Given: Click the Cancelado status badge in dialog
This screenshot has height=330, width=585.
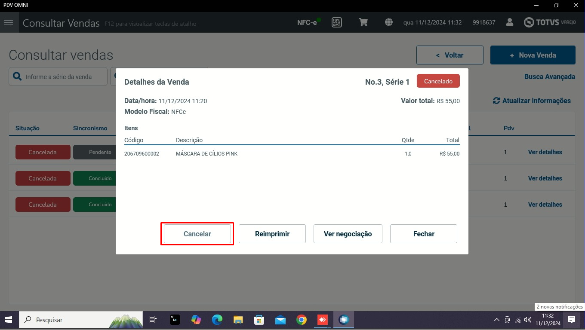Looking at the screenshot, I should click(x=438, y=81).
